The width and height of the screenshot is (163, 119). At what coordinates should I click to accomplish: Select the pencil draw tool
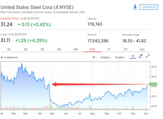[x=140, y=56]
